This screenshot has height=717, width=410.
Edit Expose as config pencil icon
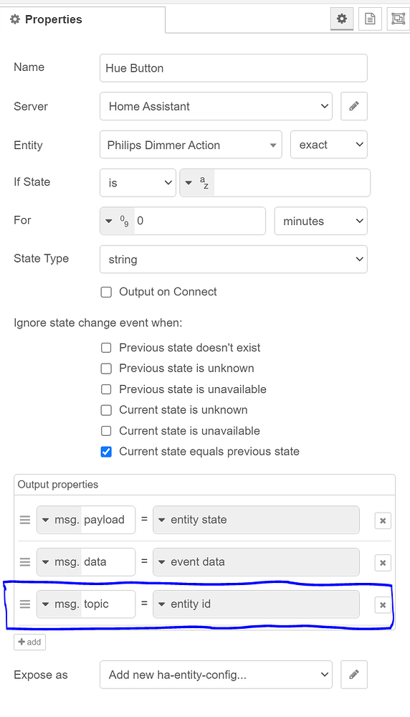point(354,675)
